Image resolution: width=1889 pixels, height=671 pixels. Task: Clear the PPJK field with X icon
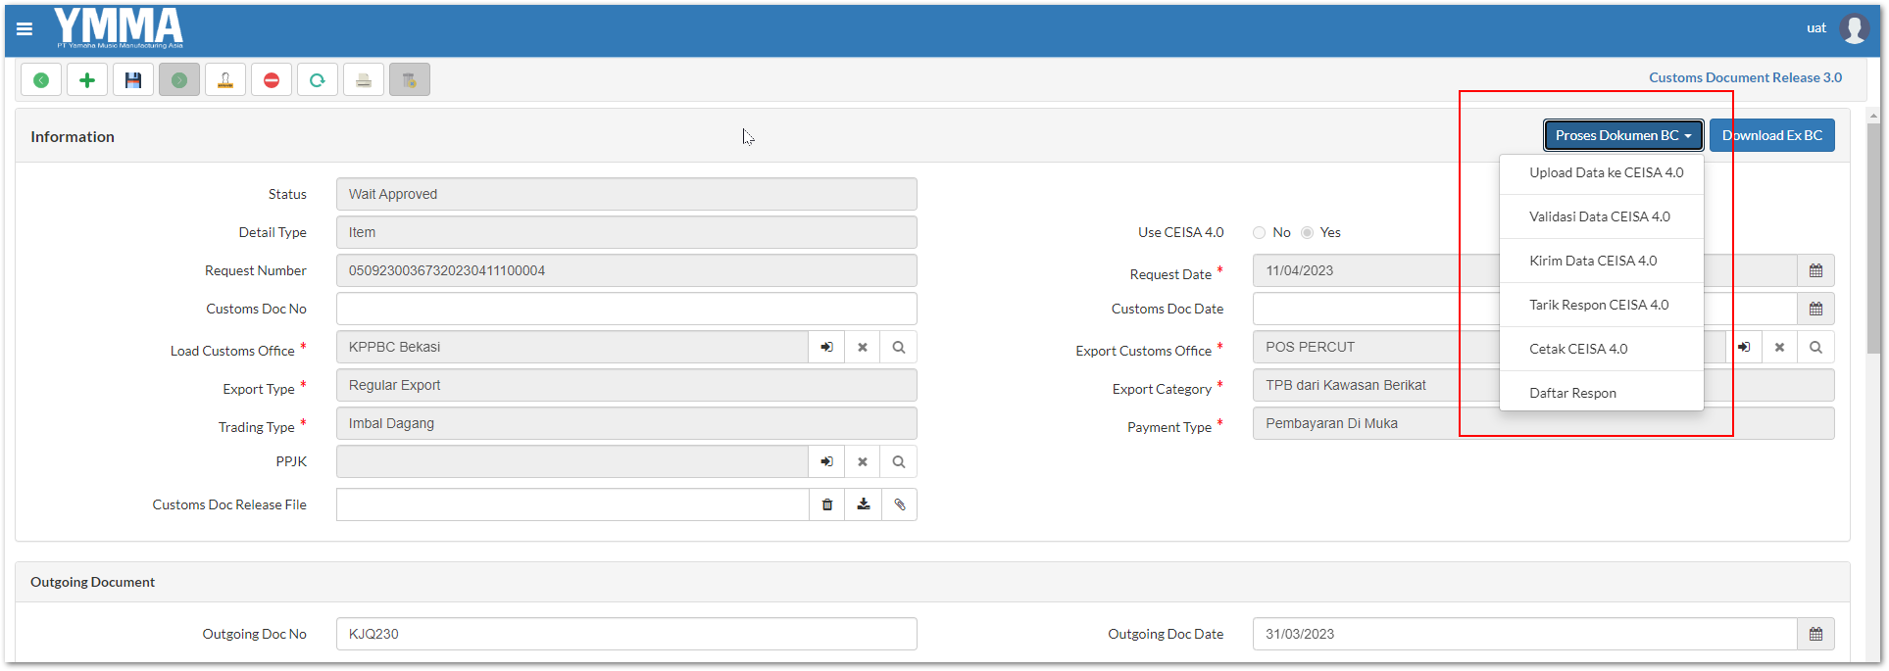pos(863,461)
